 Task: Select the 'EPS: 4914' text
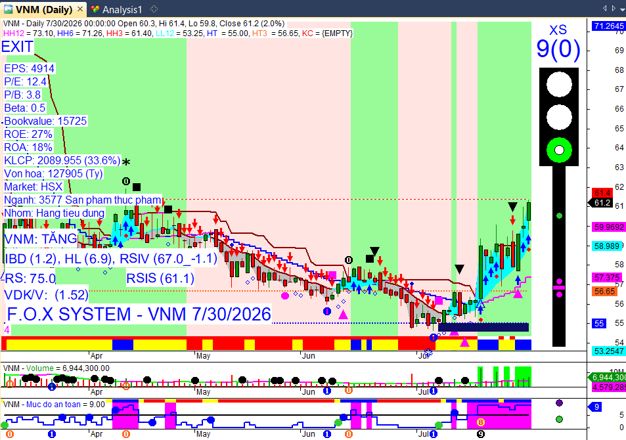pyautogui.click(x=29, y=68)
